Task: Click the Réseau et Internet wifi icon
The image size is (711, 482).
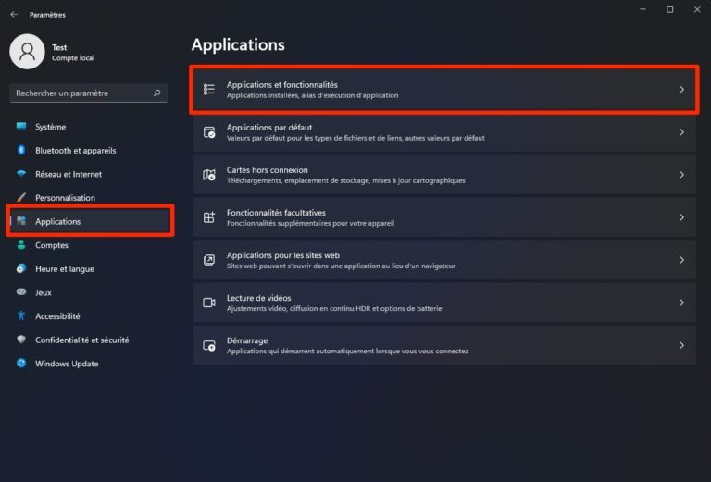Action: [x=21, y=174]
